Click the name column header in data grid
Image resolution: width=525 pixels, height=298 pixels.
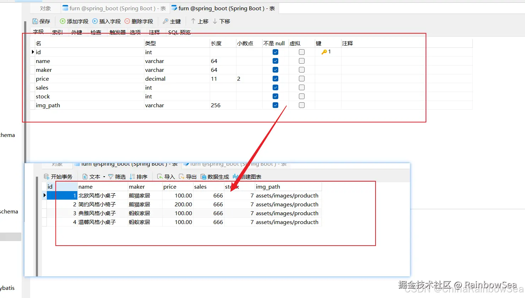tap(103, 187)
